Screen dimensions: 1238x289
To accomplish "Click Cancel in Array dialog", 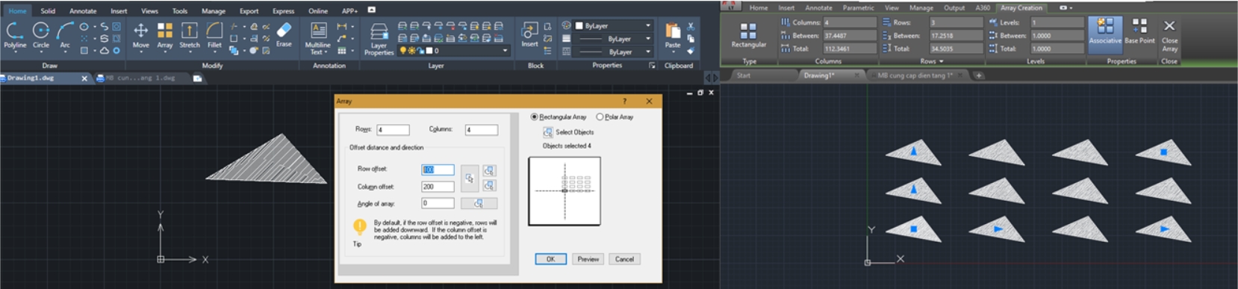I will coord(625,259).
